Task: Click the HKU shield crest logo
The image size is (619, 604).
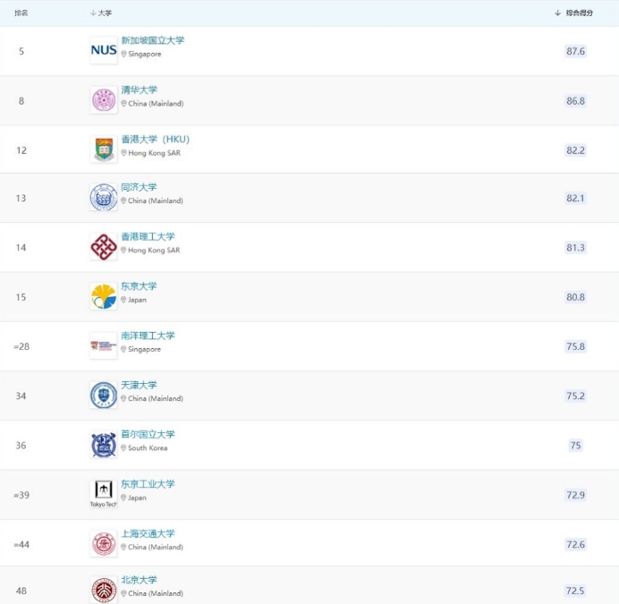Action: [x=104, y=149]
